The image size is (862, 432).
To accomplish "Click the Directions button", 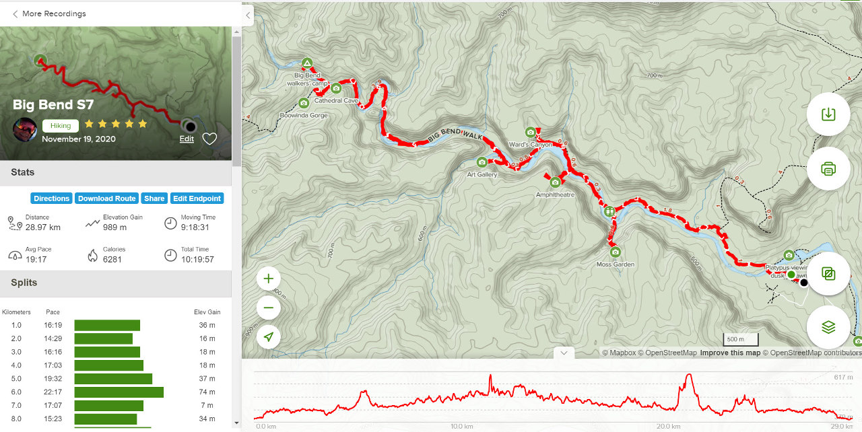I will [x=51, y=199].
